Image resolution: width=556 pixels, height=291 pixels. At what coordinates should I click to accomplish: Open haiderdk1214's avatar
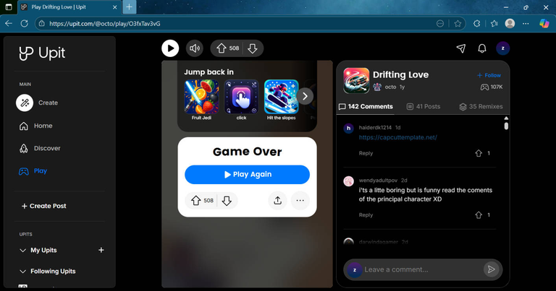tap(348, 128)
